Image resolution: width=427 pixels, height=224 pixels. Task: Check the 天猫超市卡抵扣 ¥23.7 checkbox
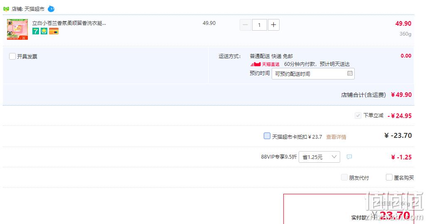tap(267, 136)
